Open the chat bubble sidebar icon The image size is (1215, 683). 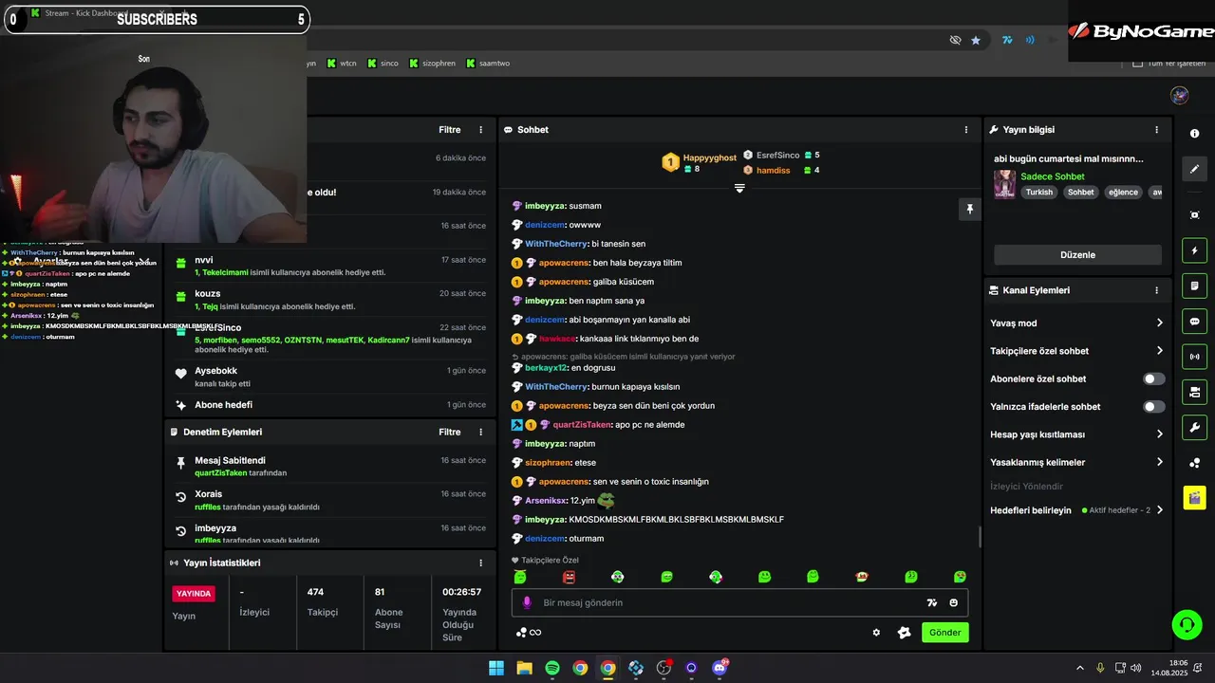1194,322
